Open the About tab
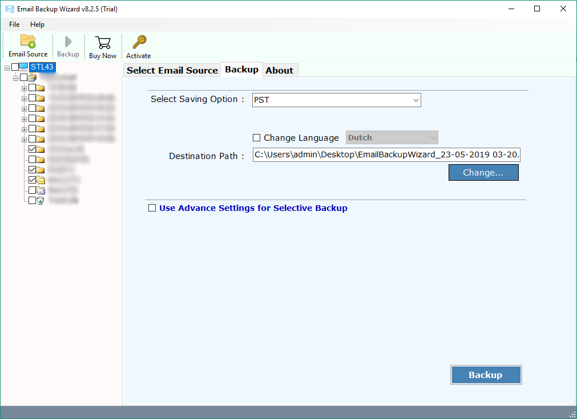Viewport: 577px width, 419px height. [x=280, y=70]
